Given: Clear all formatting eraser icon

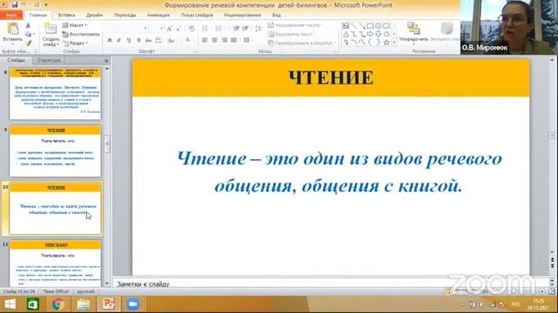Looking at the screenshot, I should 192,29.
